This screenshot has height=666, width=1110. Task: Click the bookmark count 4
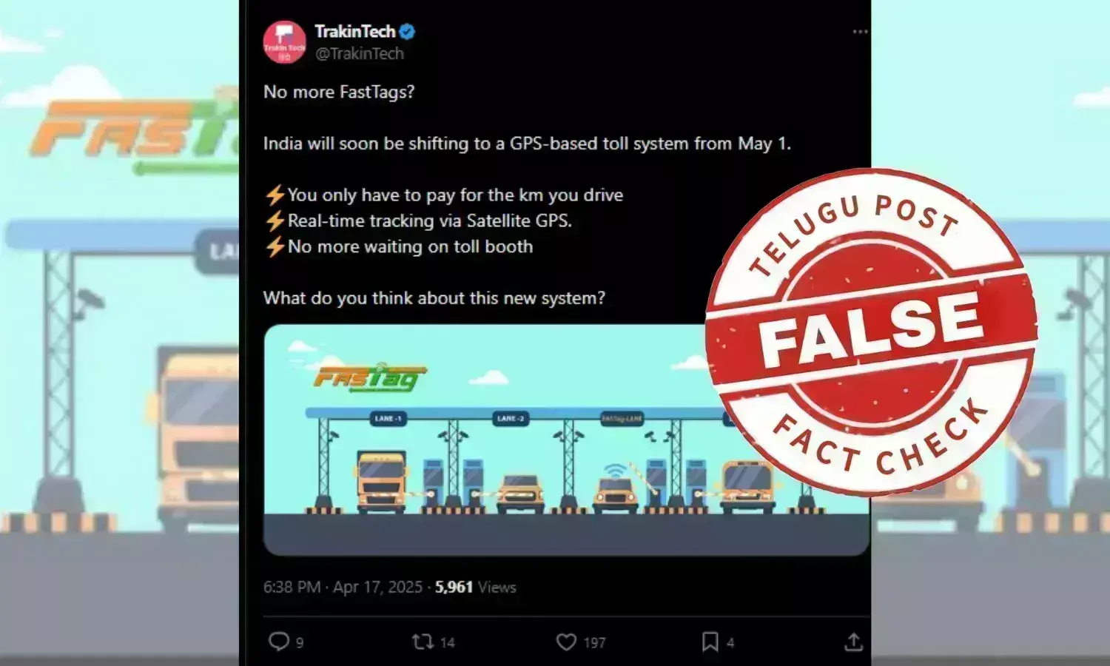730,643
